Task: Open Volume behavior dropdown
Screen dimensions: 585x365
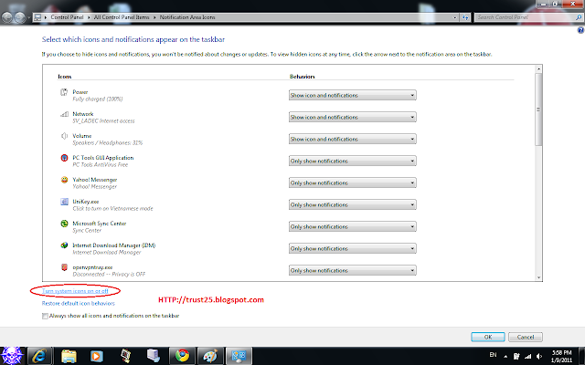Action: point(352,139)
